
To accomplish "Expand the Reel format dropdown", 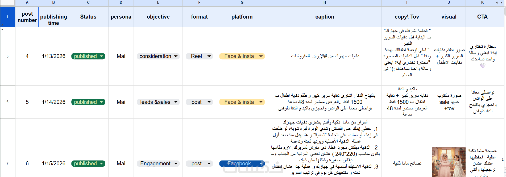I will click(x=209, y=56).
